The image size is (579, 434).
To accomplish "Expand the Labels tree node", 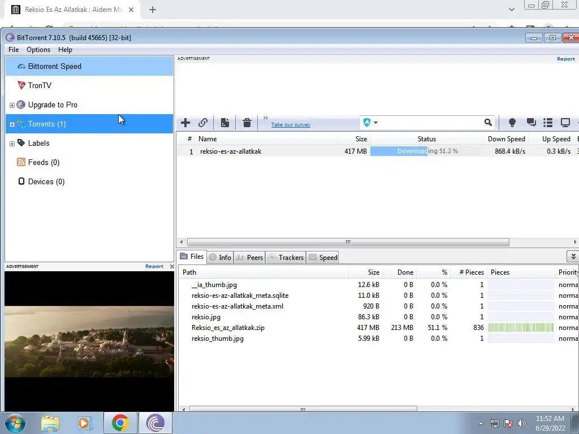I will coord(12,144).
